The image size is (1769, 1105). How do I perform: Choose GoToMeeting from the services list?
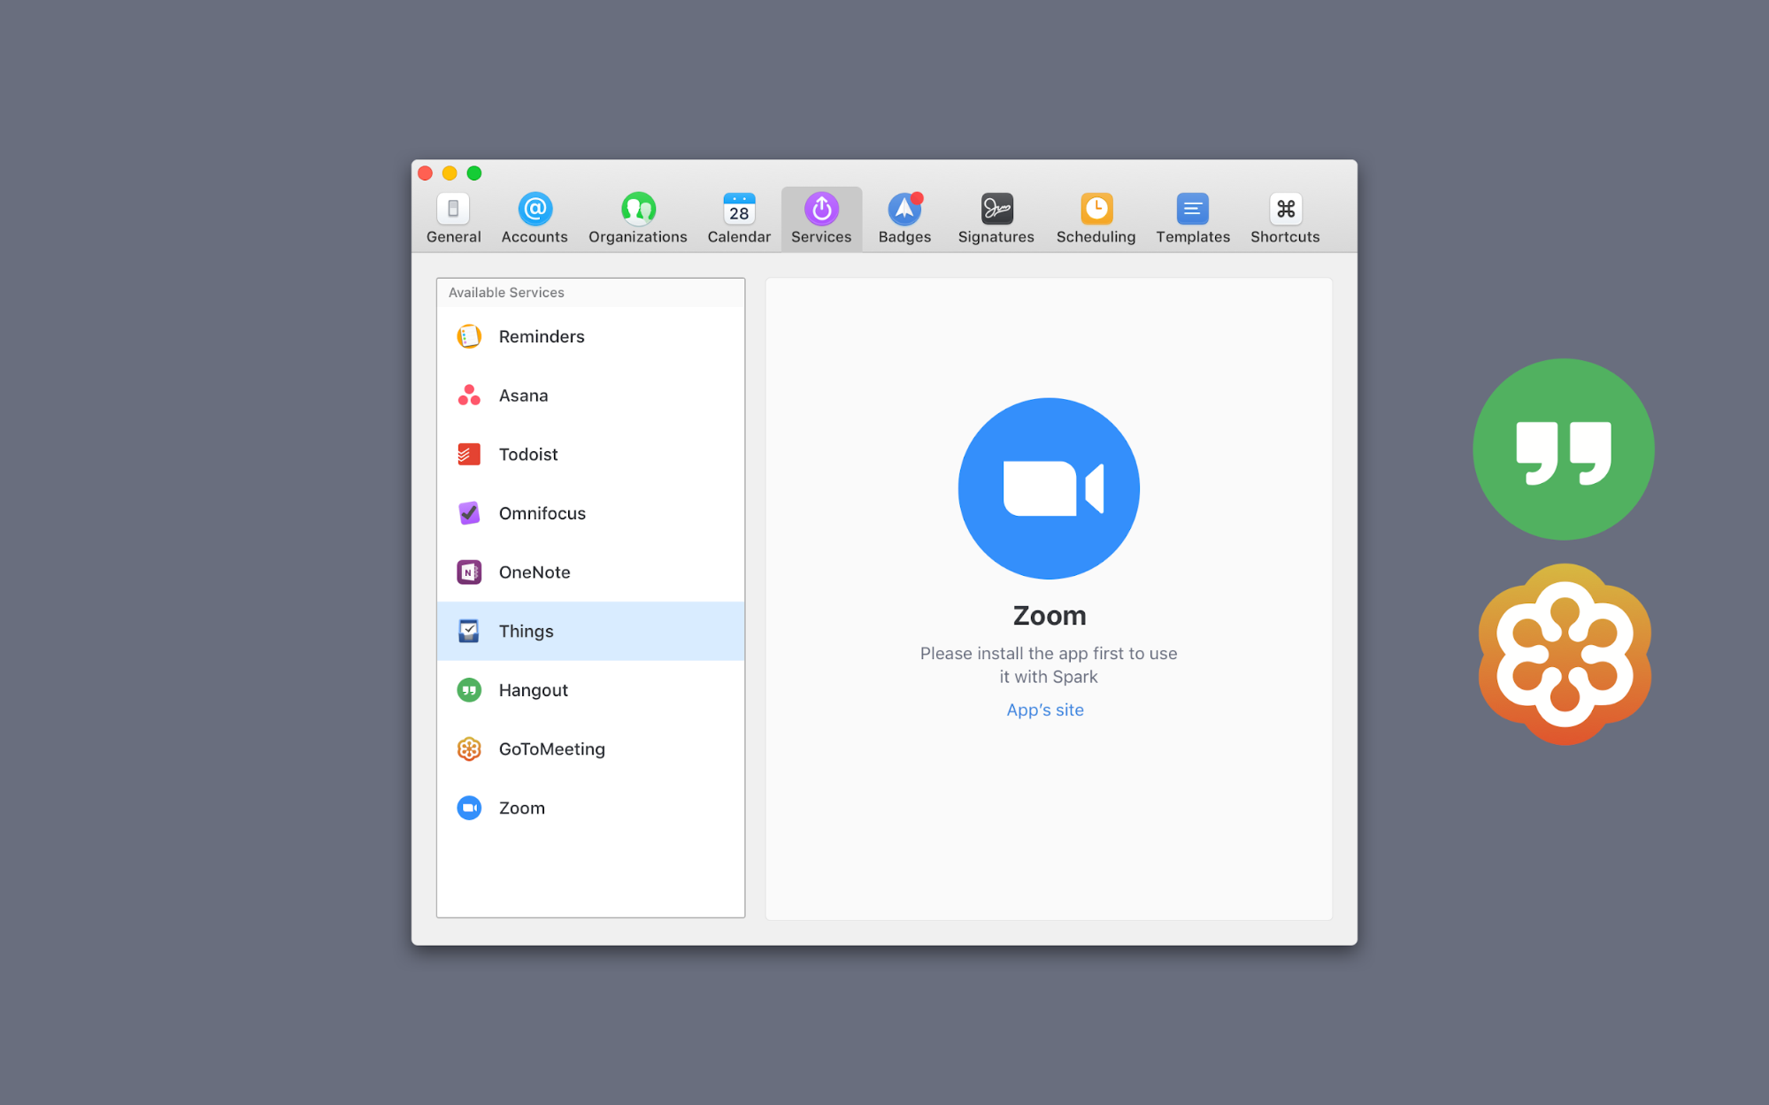551,749
